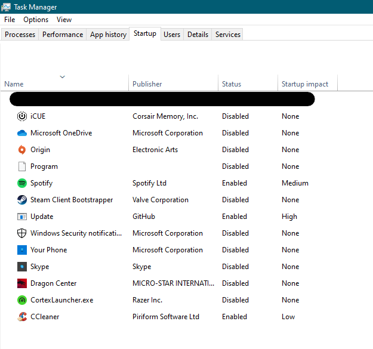Click publisher Spotify Ltd
The width and height of the screenshot is (373, 349).
(x=149, y=183)
